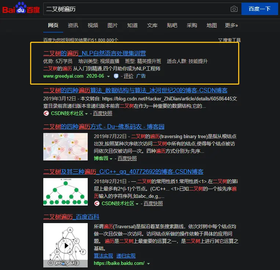
Task: Click 算法实现 sub-link
Action: 103,256
